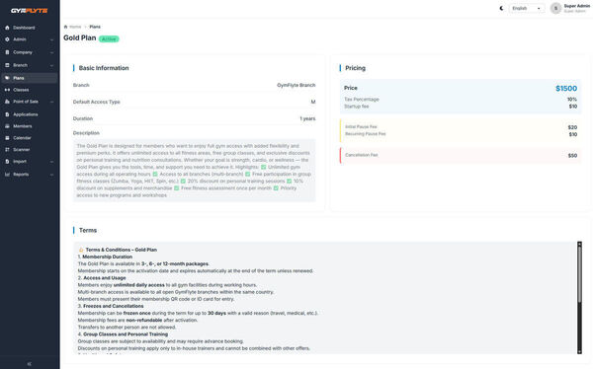Open Plans menu item

coord(29,78)
